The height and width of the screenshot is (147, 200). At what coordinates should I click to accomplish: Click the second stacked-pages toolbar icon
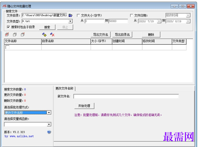15,34
